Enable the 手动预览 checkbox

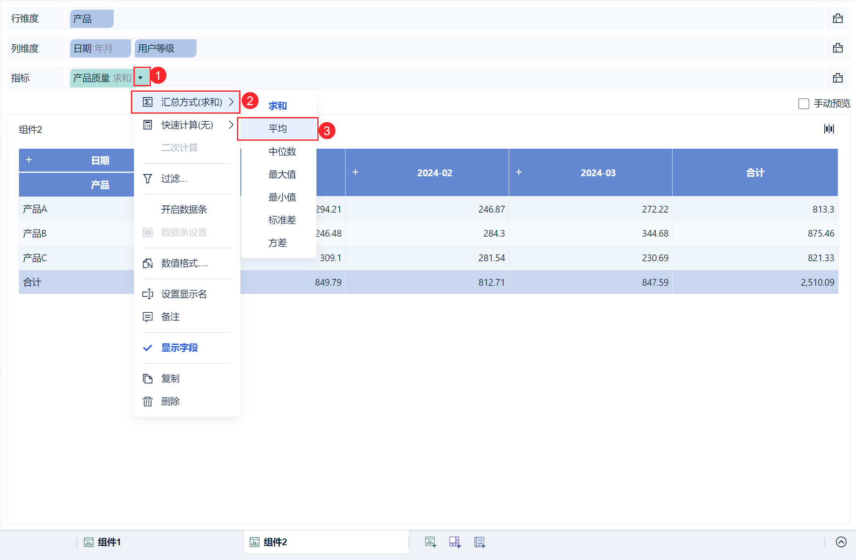pyautogui.click(x=804, y=104)
